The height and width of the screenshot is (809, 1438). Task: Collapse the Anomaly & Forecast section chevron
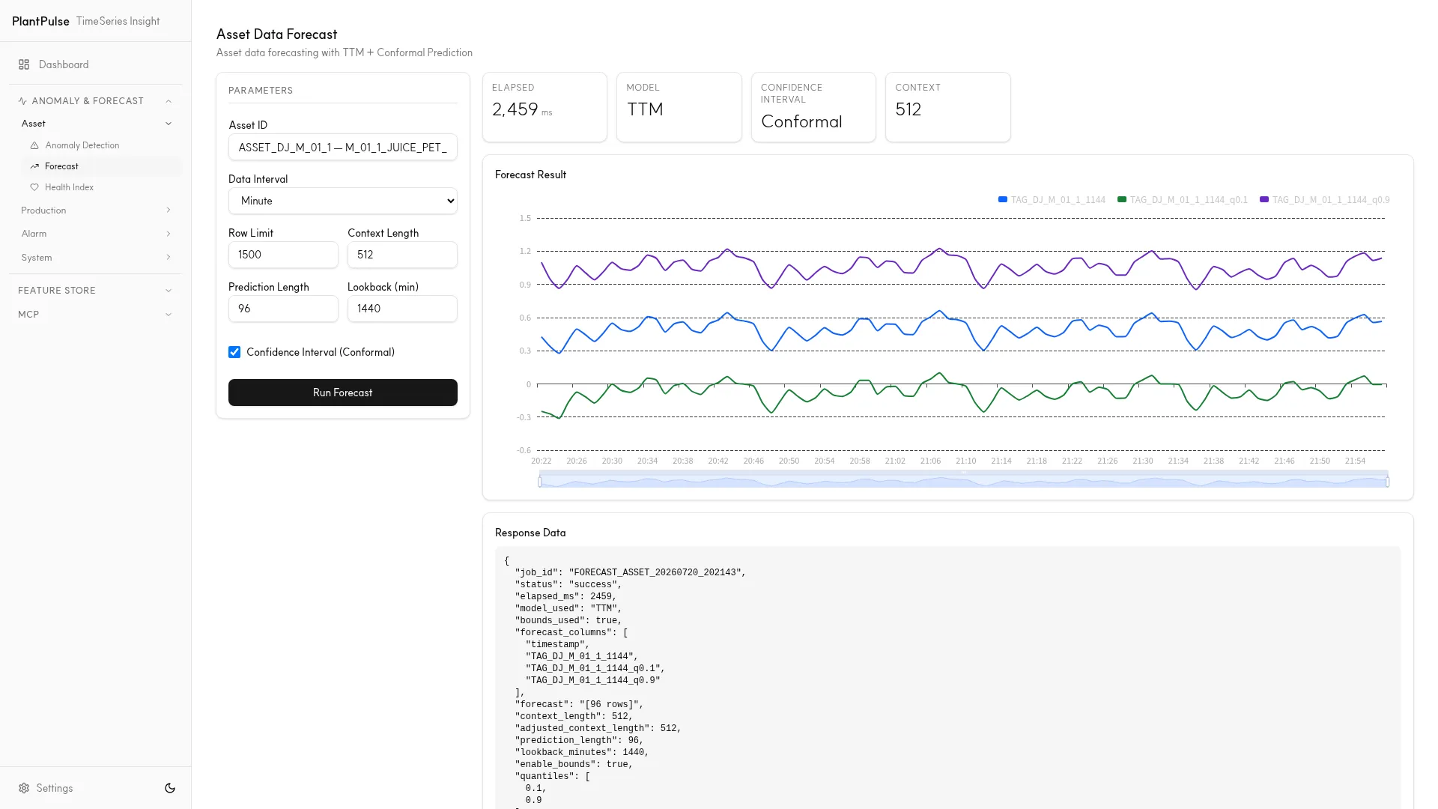click(169, 101)
